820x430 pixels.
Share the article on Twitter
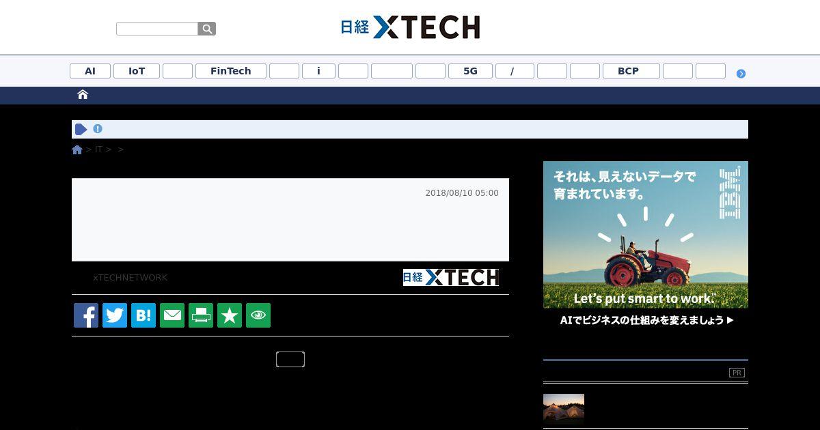pos(115,315)
